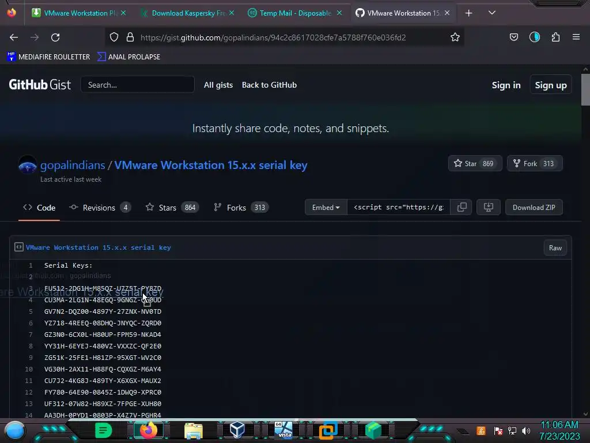Click the Serial Keys: heading line
Viewport: 590px width, 443px height.
(x=69, y=265)
